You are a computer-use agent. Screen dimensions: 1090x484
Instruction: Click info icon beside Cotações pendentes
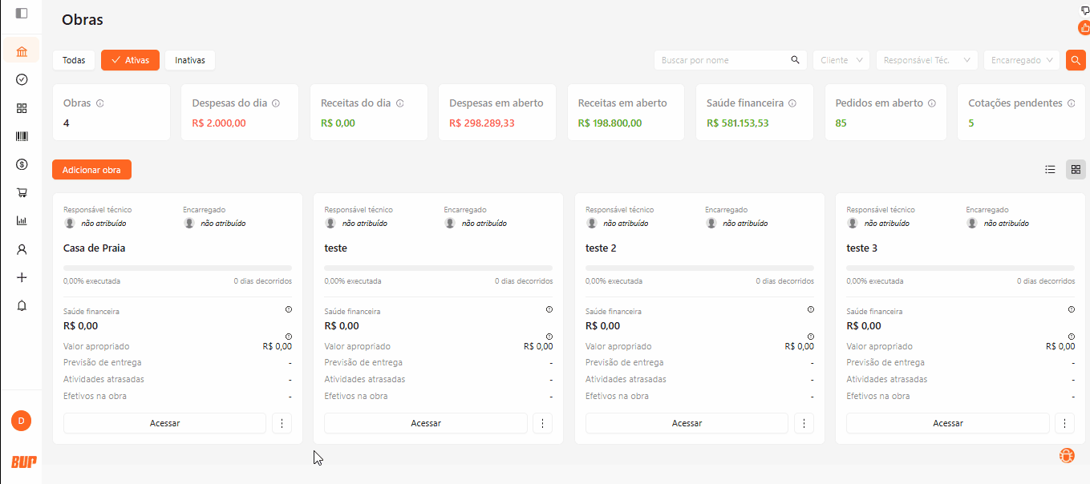point(1071,103)
